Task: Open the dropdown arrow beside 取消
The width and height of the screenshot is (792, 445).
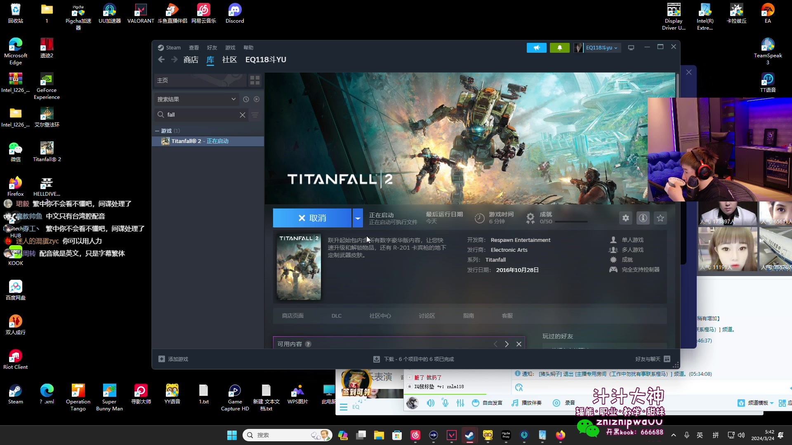Action: pyautogui.click(x=358, y=218)
